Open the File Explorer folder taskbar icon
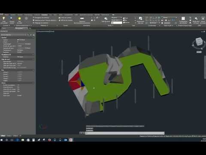Image resolution: width=206 pixels, height=155 pixels. coord(23,139)
